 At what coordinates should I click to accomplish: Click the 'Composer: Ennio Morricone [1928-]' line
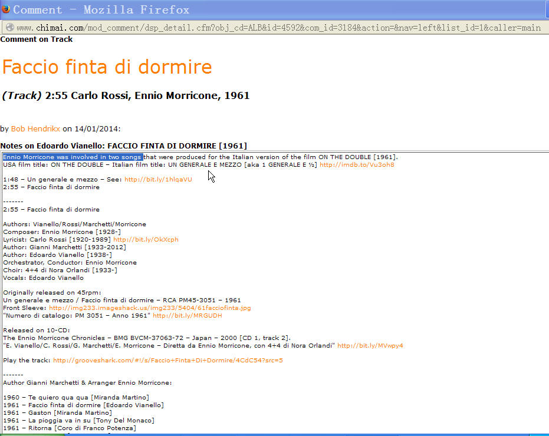pyautogui.click(x=62, y=232)
